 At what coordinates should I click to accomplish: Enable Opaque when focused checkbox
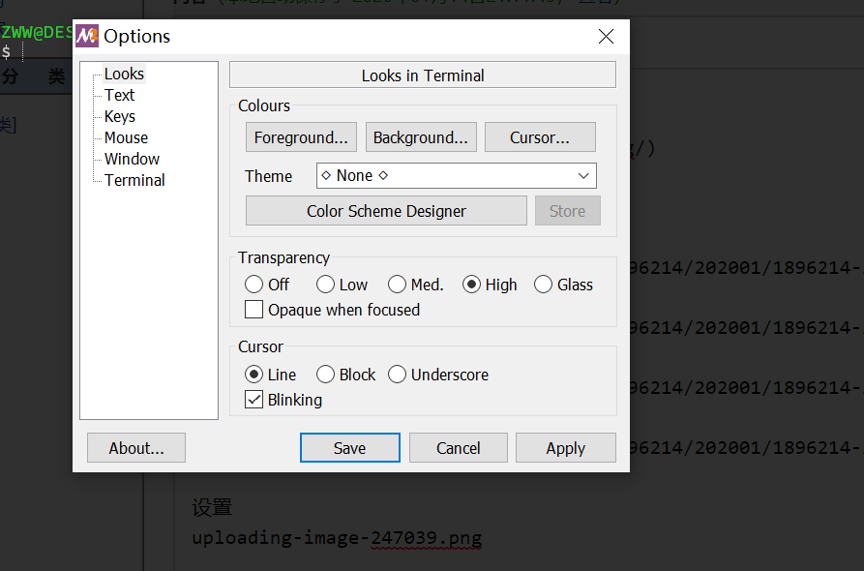254,310
